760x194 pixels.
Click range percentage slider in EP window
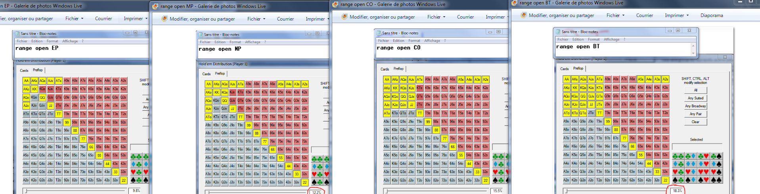pos(75,190)
